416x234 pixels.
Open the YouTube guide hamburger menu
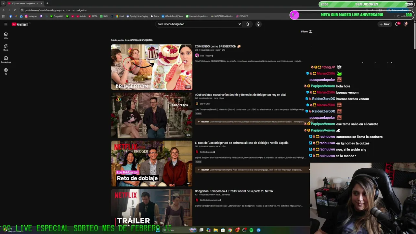(6, 24)
